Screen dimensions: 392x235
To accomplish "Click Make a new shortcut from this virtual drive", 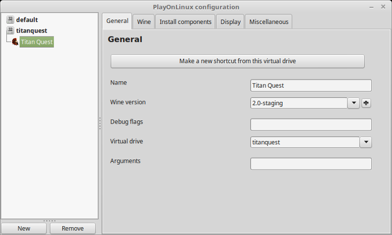I will [x=237, y=61].
